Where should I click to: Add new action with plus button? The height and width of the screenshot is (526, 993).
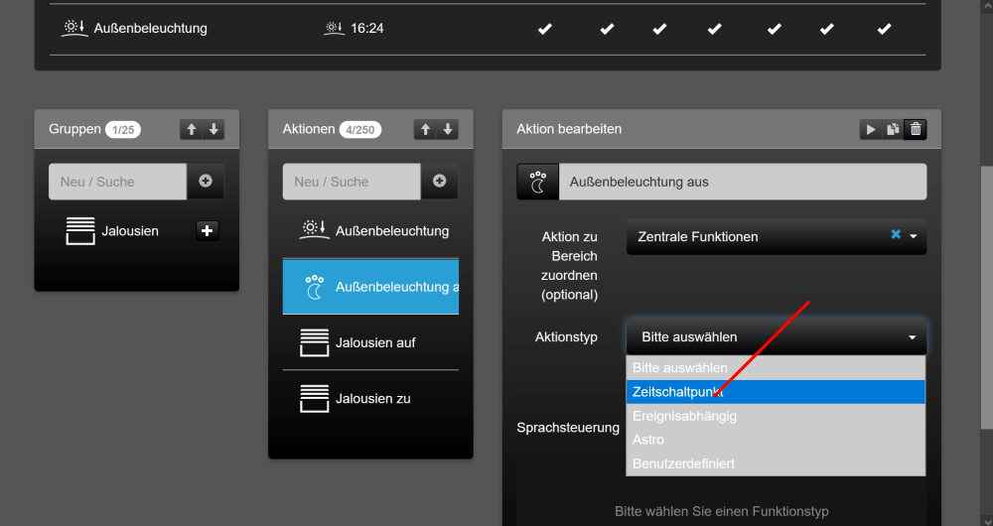(x=439, y=182)
